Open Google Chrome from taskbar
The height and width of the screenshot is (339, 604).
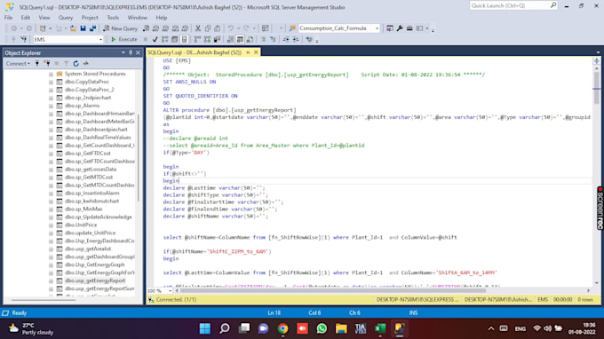tap(282, 328)
